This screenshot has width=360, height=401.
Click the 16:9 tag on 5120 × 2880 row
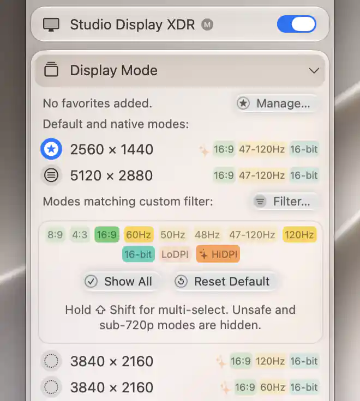point(224,175)
